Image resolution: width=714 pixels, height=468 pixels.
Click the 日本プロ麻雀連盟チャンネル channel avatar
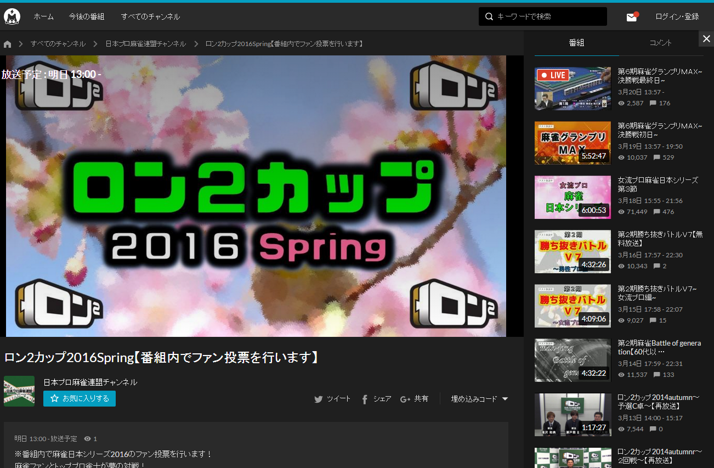pos(19,391)
